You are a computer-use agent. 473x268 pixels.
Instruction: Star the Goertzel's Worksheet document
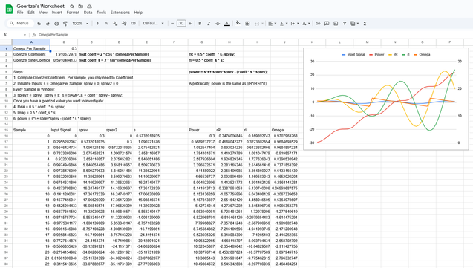tap(72, 7)
